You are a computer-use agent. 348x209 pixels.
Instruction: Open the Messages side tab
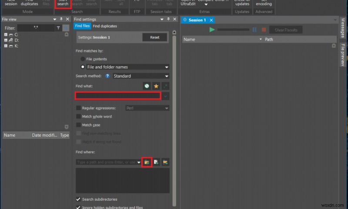tap(343, 28)
